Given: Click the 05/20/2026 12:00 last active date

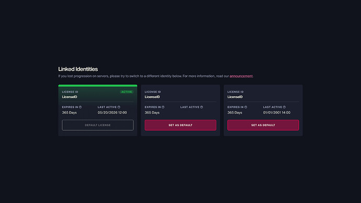Looking at the screenshot, I should click(x=112, y=112).
